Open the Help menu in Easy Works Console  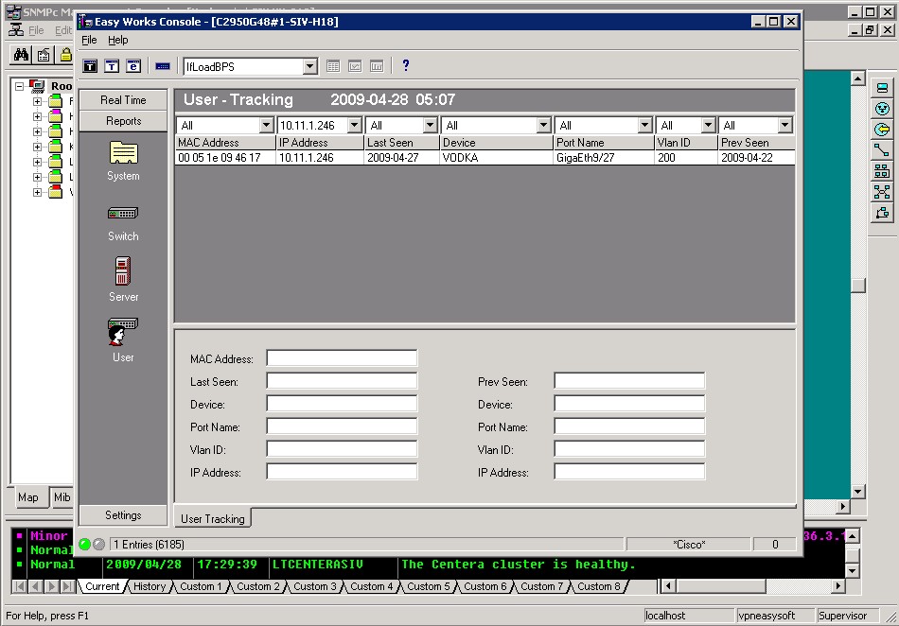coord(117,40)
